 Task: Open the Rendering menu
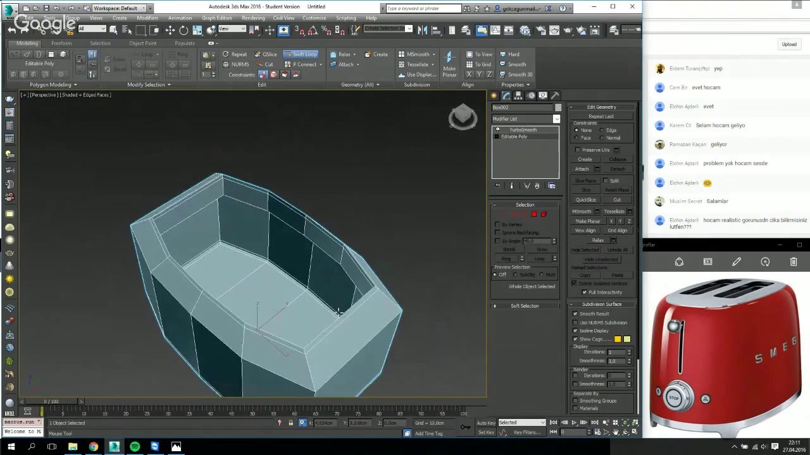pos(253,18)
